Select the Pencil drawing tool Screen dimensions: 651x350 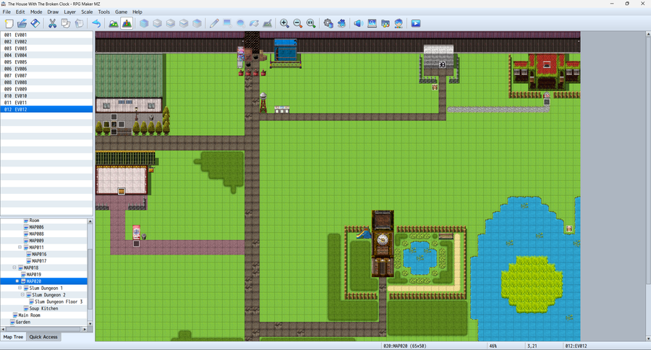(x=214, y=23)
